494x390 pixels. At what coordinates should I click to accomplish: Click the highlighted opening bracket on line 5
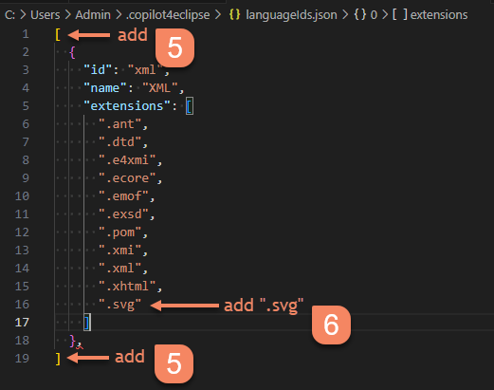click(x=190, y=106)
